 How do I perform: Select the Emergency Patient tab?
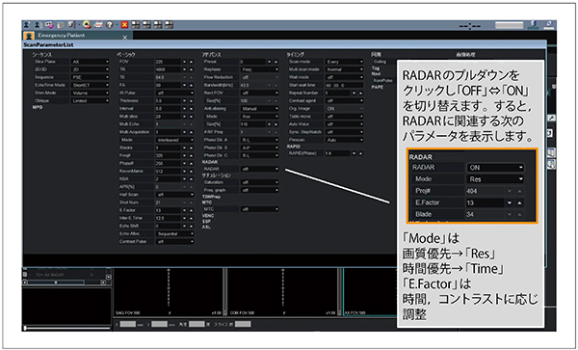(x=77, y=36)
